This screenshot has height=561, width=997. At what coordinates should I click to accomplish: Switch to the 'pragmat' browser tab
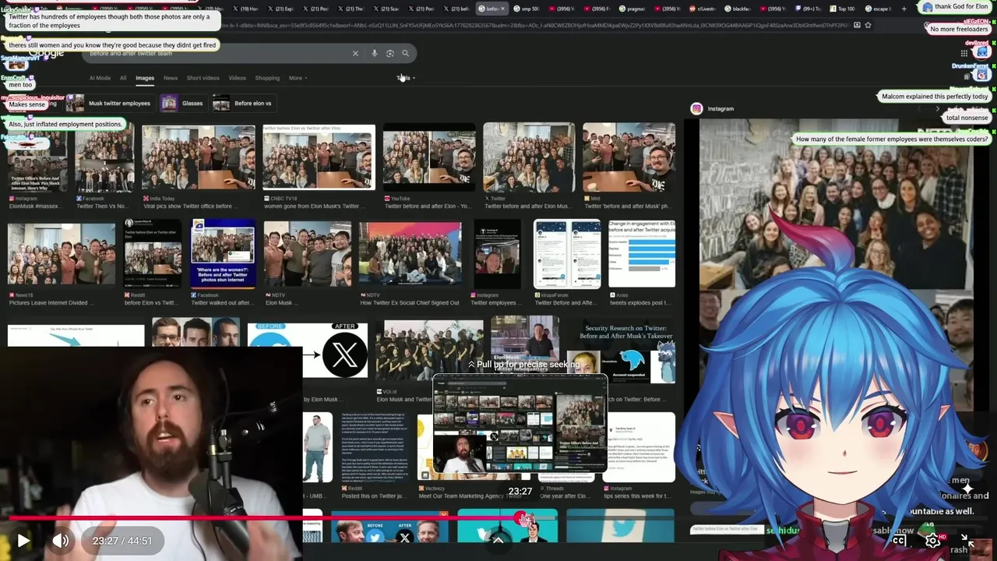[632, 9]
